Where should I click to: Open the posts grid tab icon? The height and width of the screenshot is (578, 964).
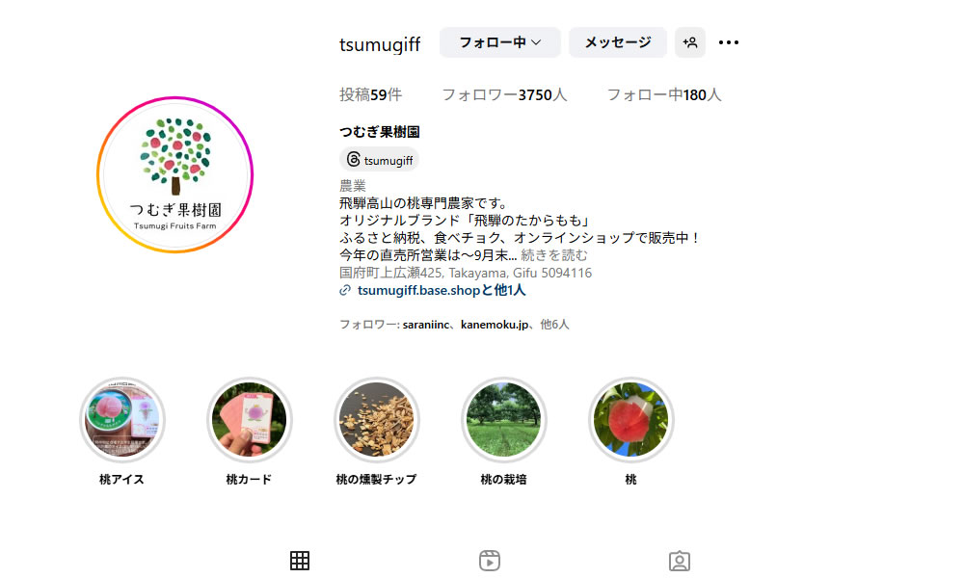point(300,561)
